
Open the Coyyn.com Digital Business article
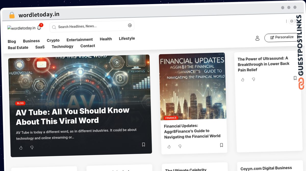tap(266, 168)
